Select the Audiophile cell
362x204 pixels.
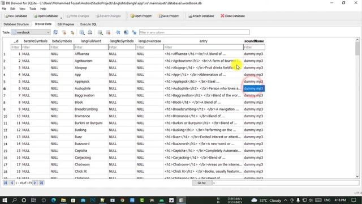point(91,88)
